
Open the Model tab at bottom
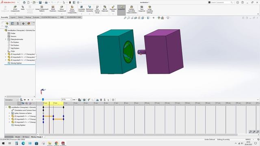pos(17,137)
